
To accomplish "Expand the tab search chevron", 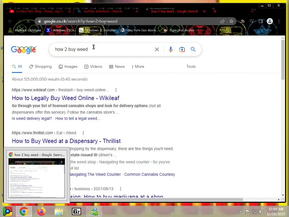I will [x=252, y=11].
